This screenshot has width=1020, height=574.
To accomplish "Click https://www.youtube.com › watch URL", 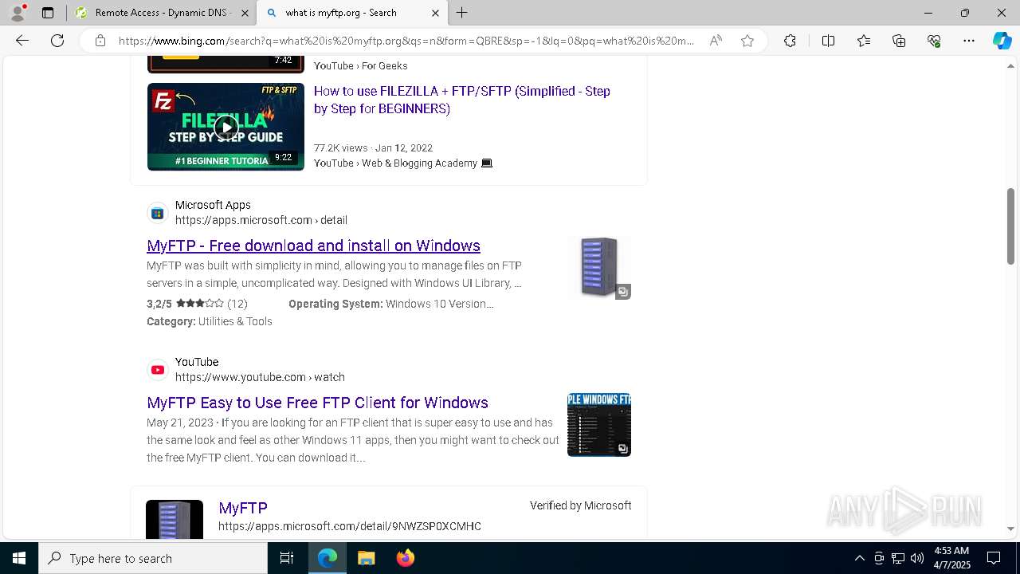I will (260, 377).
